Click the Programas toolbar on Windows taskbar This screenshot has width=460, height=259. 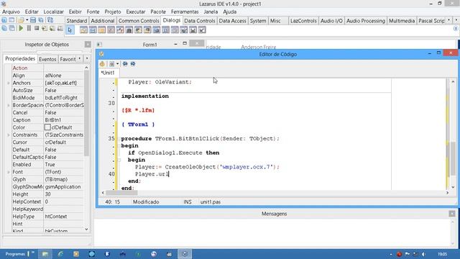click(x=15, y=254)
